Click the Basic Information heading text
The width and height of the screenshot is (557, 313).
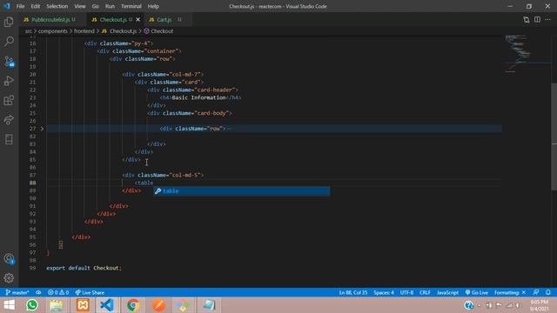(199, 97)
